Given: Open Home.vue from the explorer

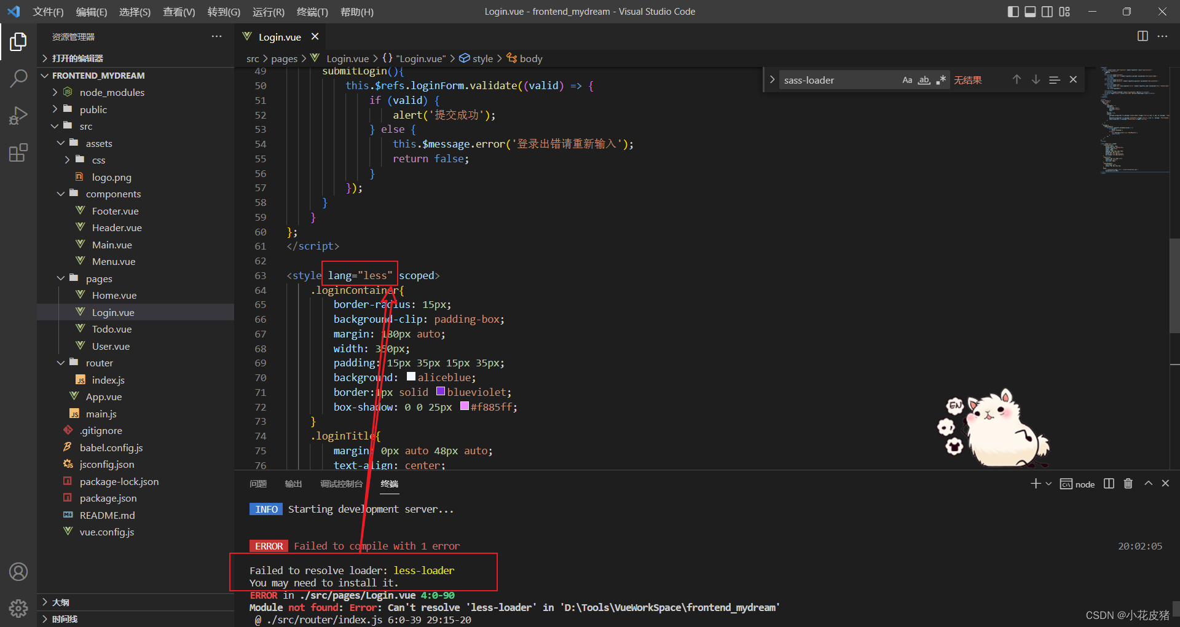Looking at the screenshot, I should coord(114,295).
